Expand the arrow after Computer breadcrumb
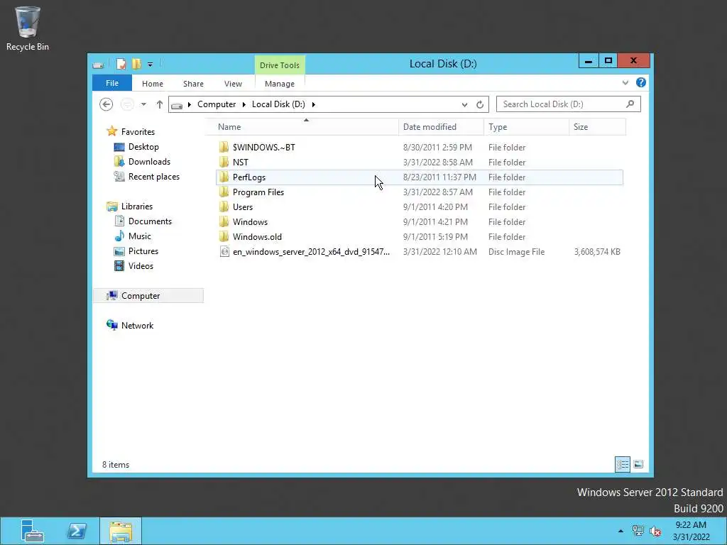The height and width of the screenshot is (545, 727). click(244, 105)
